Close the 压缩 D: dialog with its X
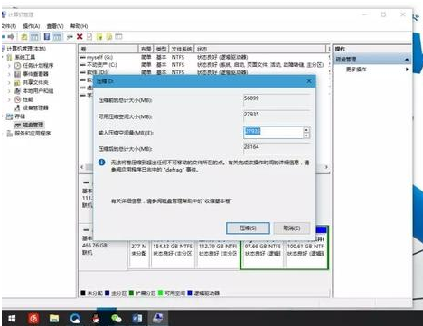This screenshot has height=326, width=423. point(309,81)
